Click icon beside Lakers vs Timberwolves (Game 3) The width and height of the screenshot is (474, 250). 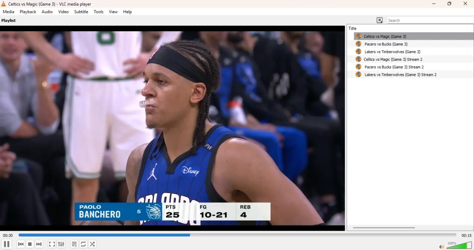pyautogui.click(x=358, y=51)
